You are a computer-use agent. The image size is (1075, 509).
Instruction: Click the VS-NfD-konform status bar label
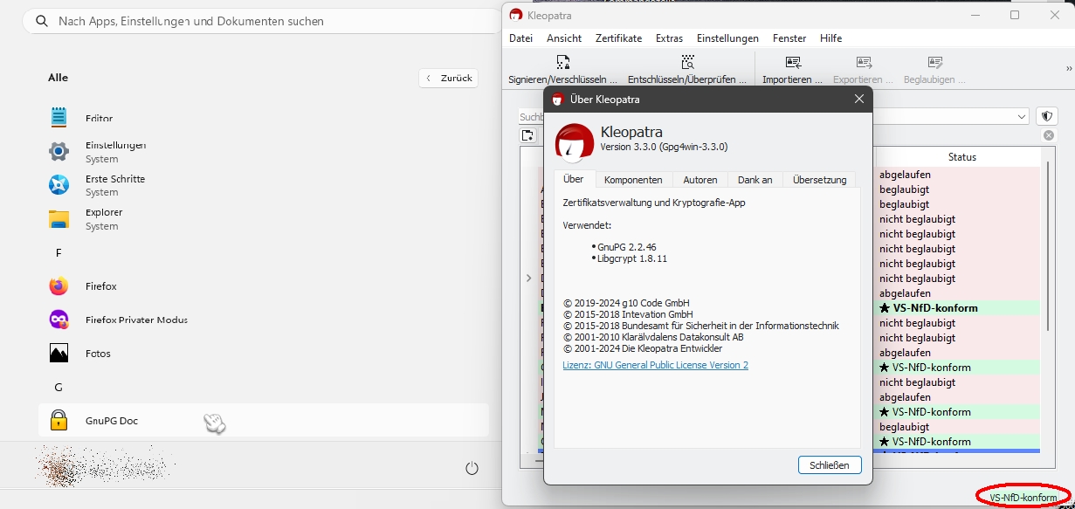[x=1023, y=498]
